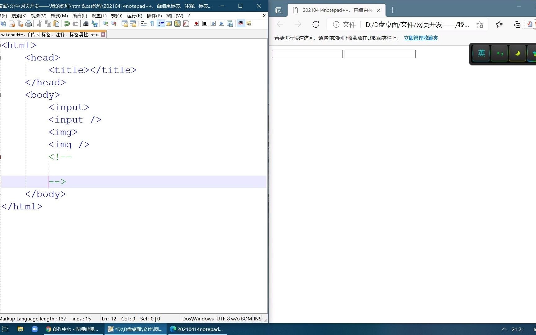This screenshot has width=536, height=335.
Task: Click the Zoom Out magnifier icon
Action: coord(114,24)
